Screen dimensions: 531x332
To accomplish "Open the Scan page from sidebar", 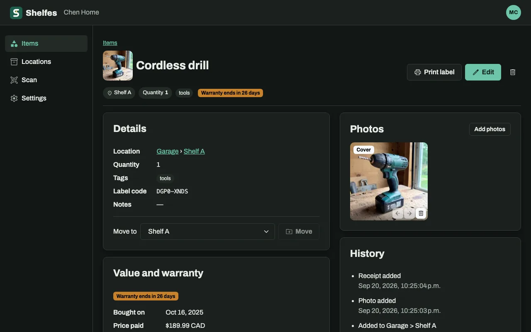I will tap(46, 80).
